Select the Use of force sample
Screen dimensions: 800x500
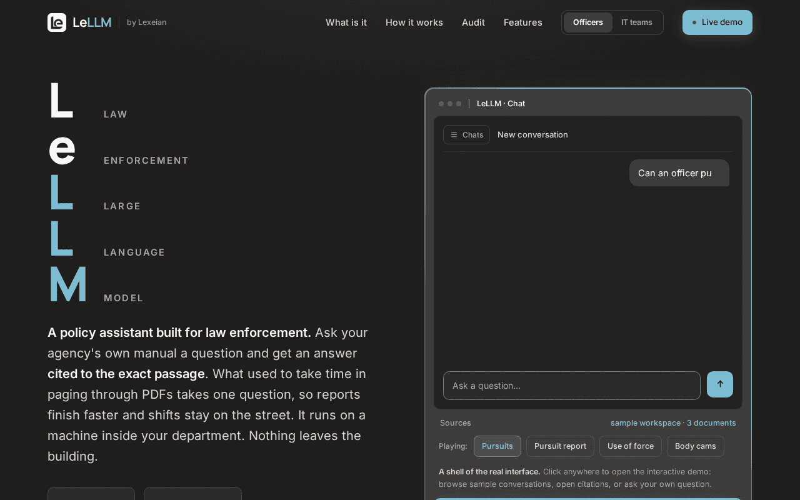pos(631,446)
